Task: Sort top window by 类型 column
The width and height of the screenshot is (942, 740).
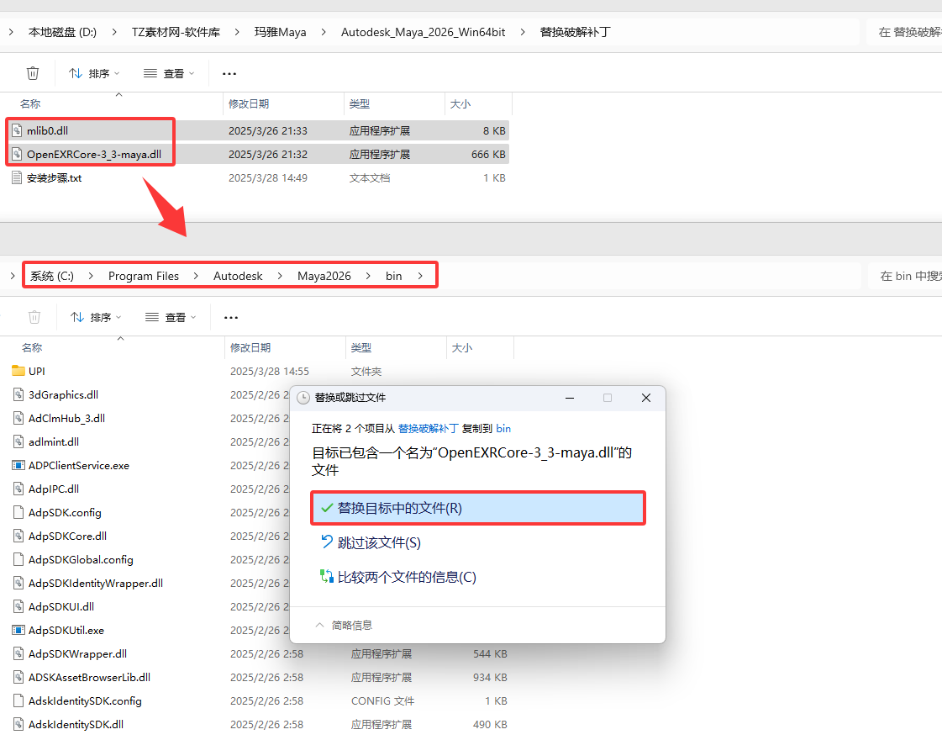Action: [x=360, y=104]
